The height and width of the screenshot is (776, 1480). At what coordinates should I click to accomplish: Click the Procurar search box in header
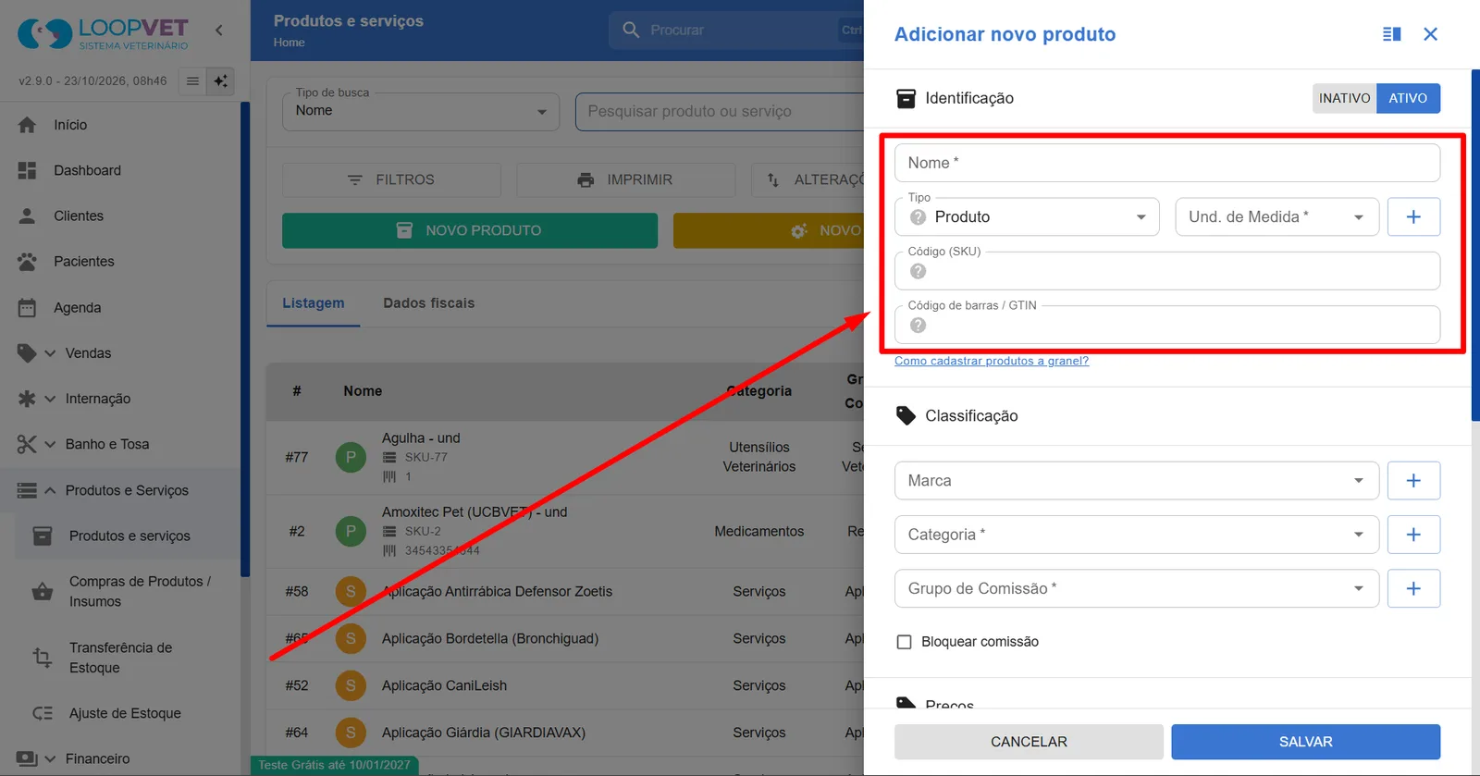pos(737,30)
